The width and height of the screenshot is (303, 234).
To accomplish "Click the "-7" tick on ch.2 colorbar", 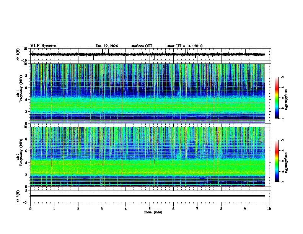I will 282,182.
